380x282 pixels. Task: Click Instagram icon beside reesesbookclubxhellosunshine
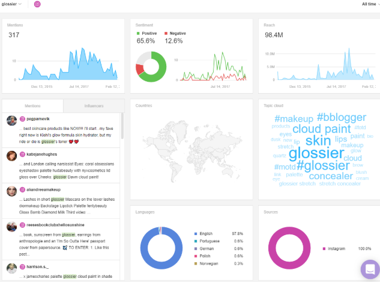click(x=22, y=225)
